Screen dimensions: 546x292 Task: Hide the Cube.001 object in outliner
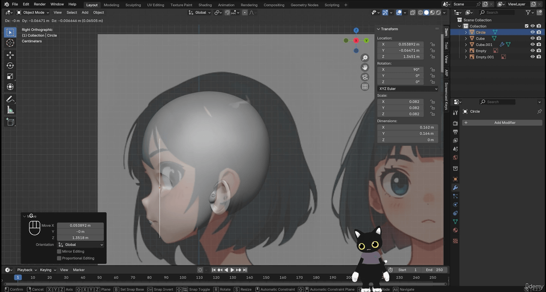point(532,44)
